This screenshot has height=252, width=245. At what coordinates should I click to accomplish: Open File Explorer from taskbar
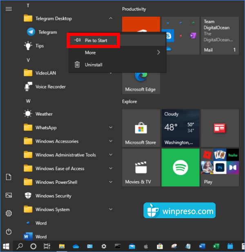[62, 246]
